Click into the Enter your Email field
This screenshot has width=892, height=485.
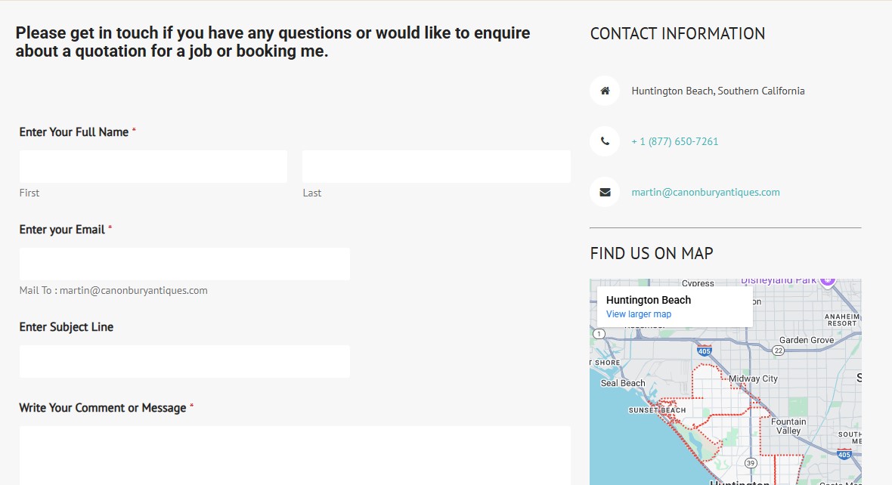(x=184, y=264)
